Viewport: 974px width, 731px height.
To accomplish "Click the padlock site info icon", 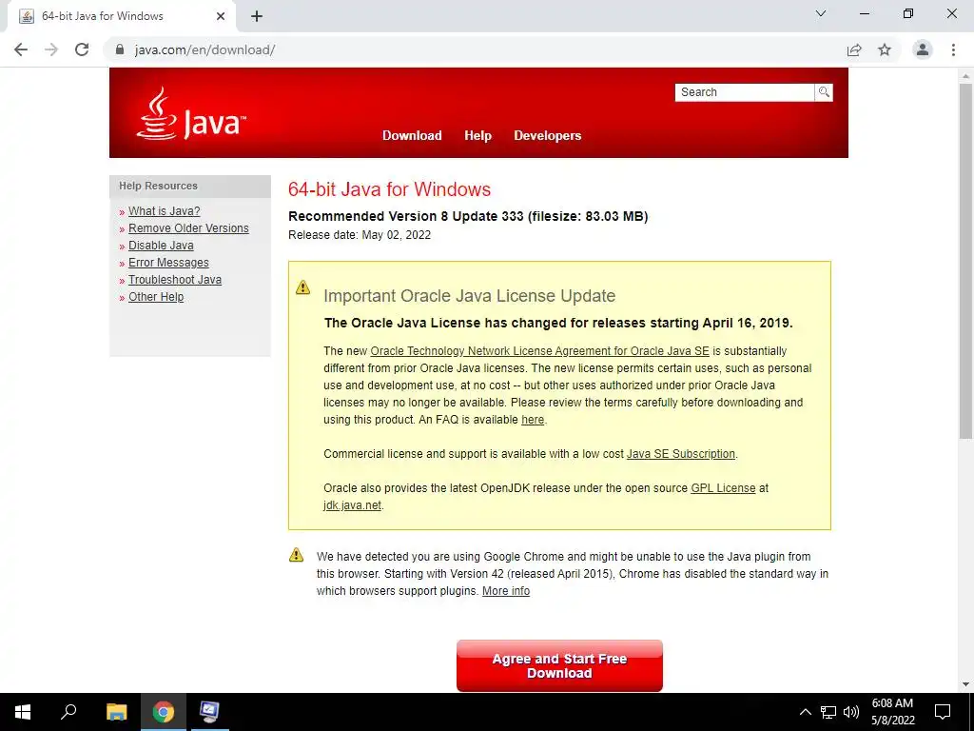I will click(120, 49).
